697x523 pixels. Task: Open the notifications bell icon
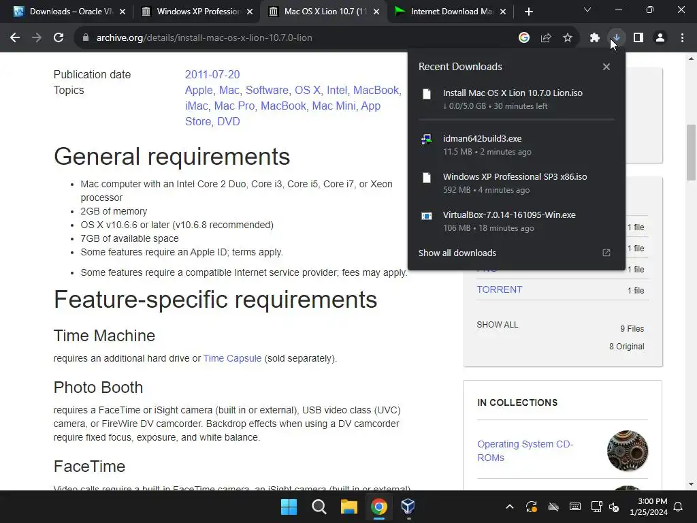click(x=679, y=507)
